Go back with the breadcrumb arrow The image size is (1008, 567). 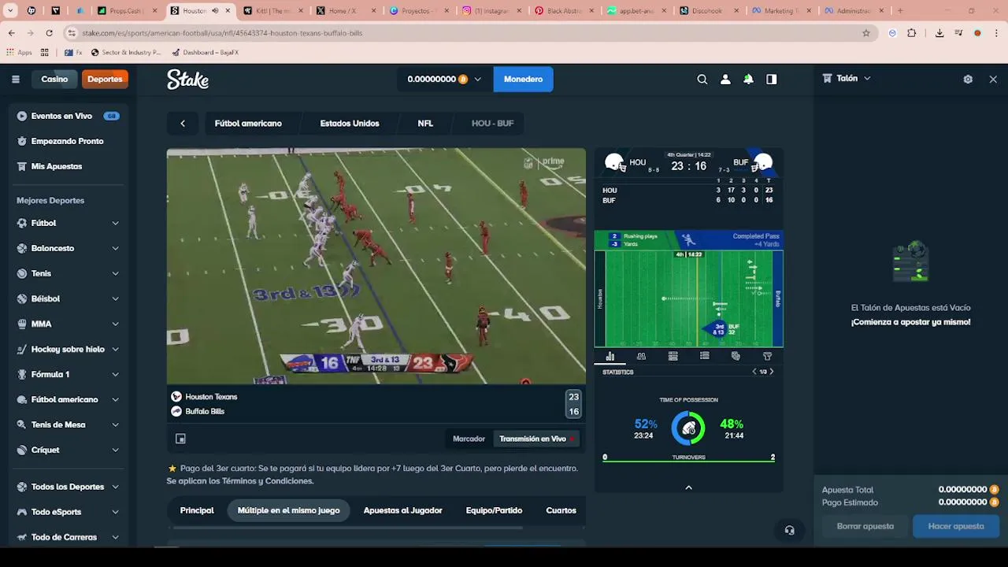click(x=183, y=124)
